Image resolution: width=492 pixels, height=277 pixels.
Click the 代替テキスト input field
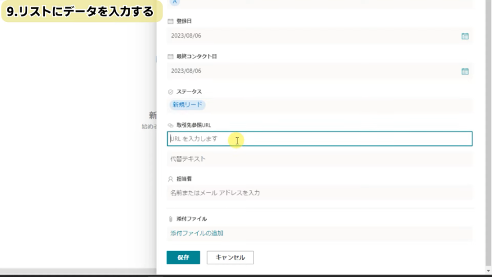tap(320, 159)
